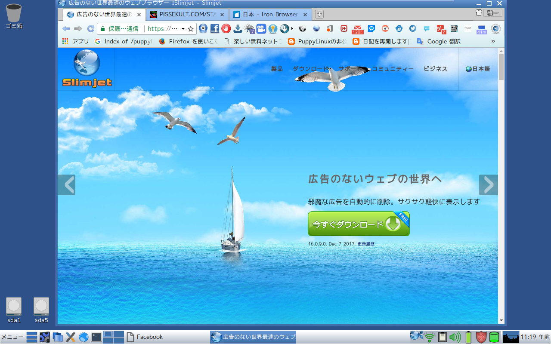Image resolution: width=551 pixels, height=344 pixels.
Task: Click the Wi-Fi signal icon in system tray
Action: click(x=430, y=338)
